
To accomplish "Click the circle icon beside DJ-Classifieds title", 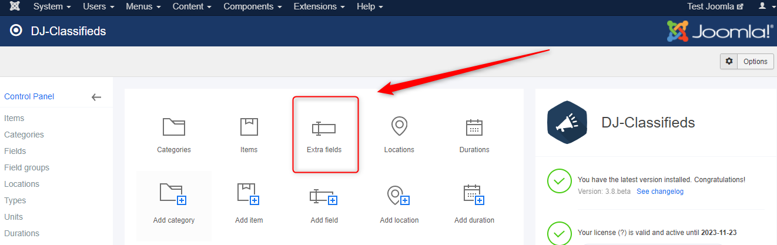I will (16, 31).
